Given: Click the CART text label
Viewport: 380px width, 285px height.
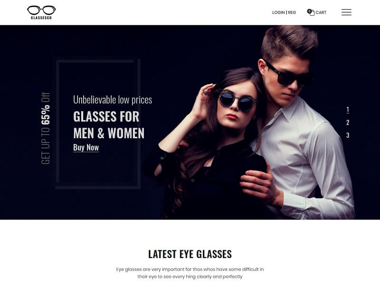Looking at the screenshot, I should point(321,12).
